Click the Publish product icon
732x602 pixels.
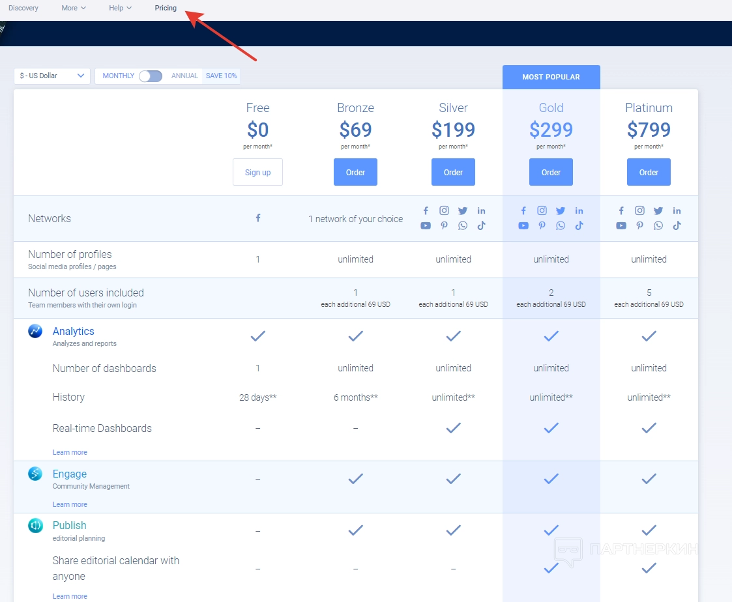click(35, 525)
